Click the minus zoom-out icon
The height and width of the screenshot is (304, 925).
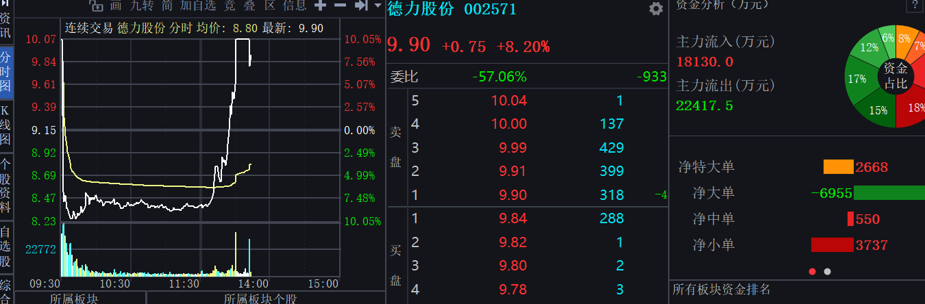pos(340,6)
